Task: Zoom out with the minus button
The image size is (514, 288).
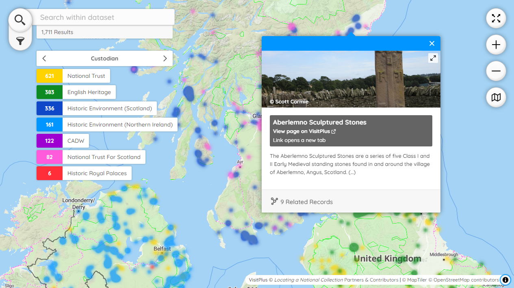Action: (x=496, y=71)
